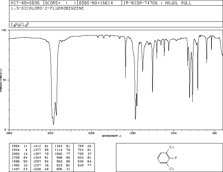Click the 806 peak value in the table
Viewport: 223px width, 172px height.
click(60, 169)
